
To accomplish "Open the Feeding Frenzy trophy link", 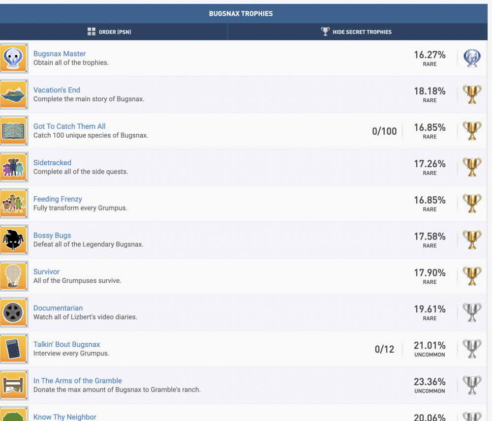I will (x=58, y=199).
